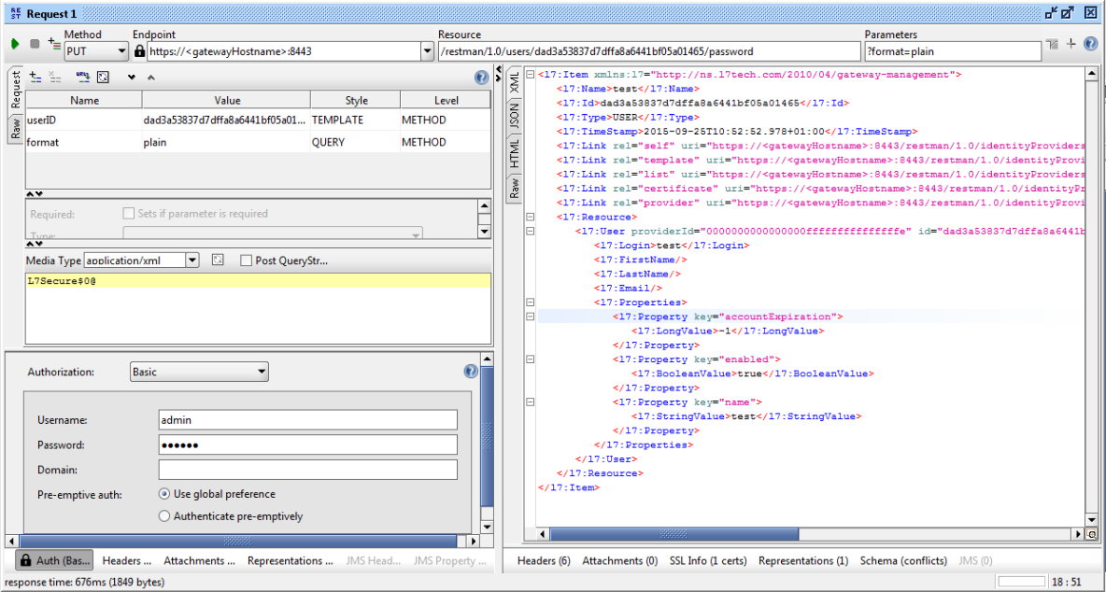This screenshot has height=592, width=1106.
Task: Select the 'Use global preference' radio button
Action: point(164,494)
